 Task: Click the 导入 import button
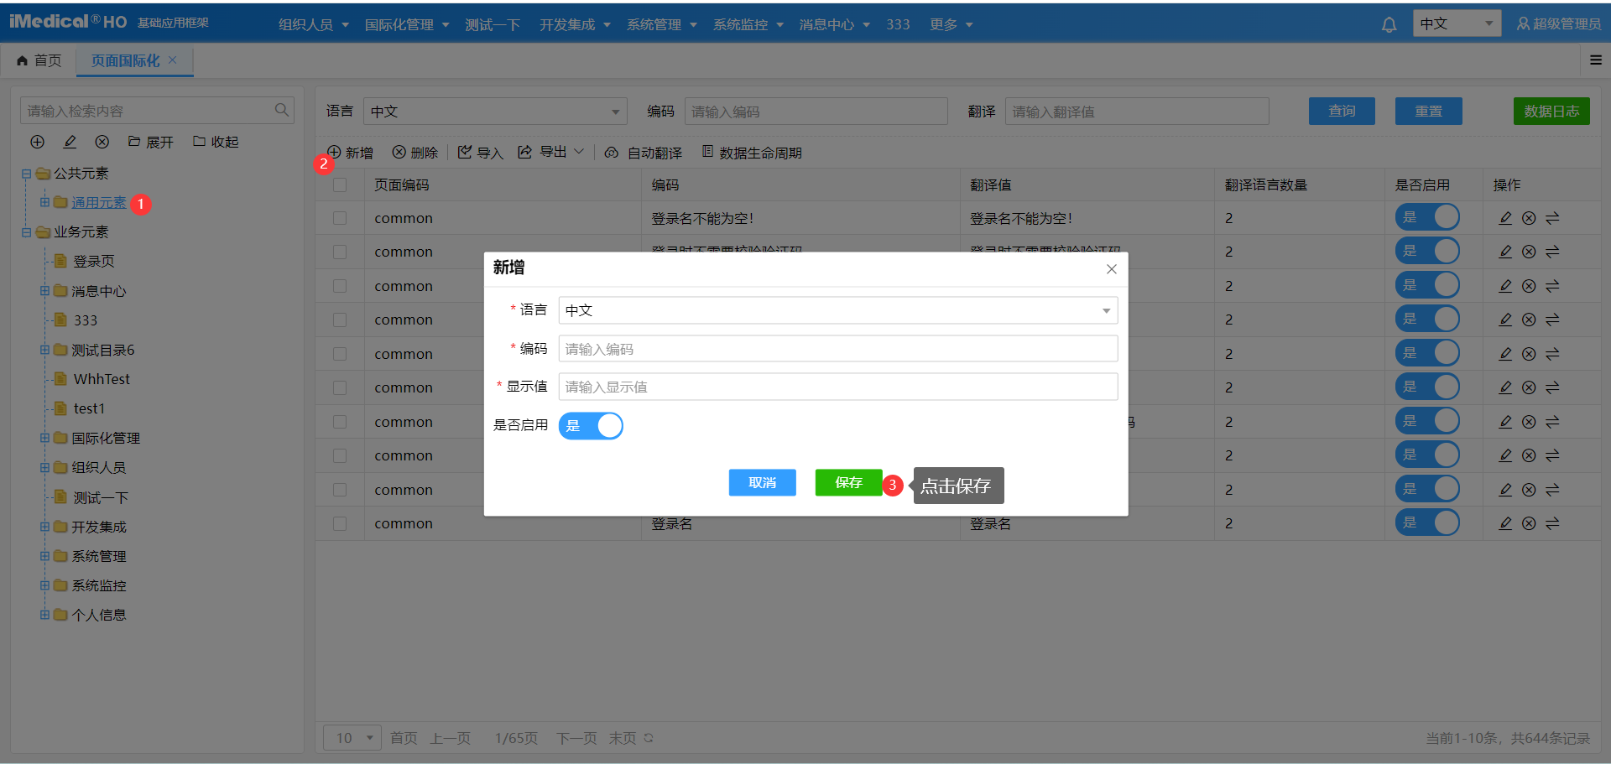480,153
